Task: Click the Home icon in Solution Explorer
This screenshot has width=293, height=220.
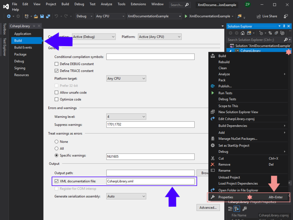Action: 243,33
